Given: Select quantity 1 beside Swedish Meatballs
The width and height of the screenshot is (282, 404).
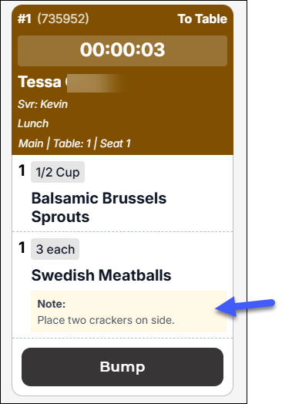Looking at the screenshot, I should click(22, 247).
